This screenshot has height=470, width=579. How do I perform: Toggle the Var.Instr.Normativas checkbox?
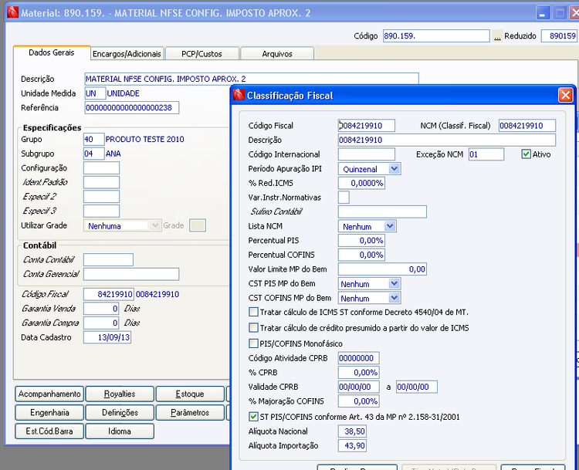pyautogui.click(x=344, y=198)
